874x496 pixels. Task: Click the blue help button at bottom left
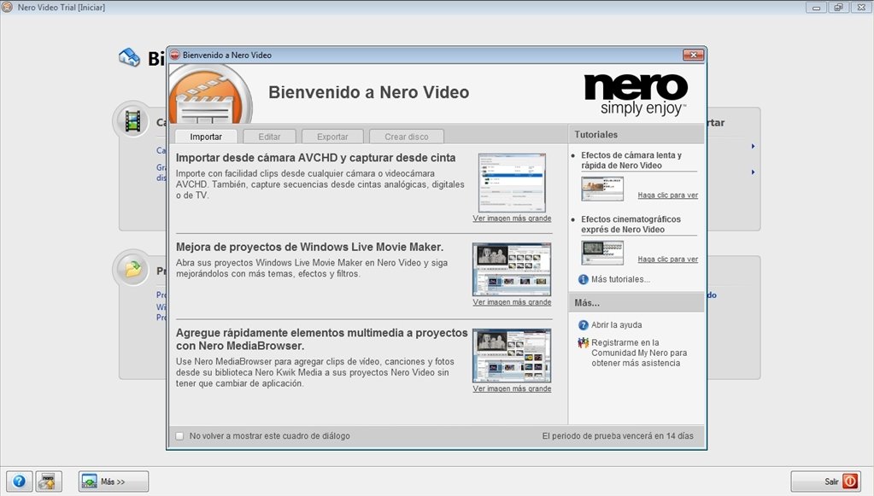pyautogui.click(x=19, y=481)
